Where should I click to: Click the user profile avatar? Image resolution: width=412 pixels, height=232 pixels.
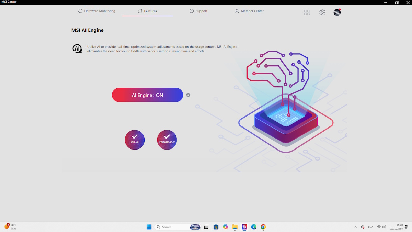point(337,12)
